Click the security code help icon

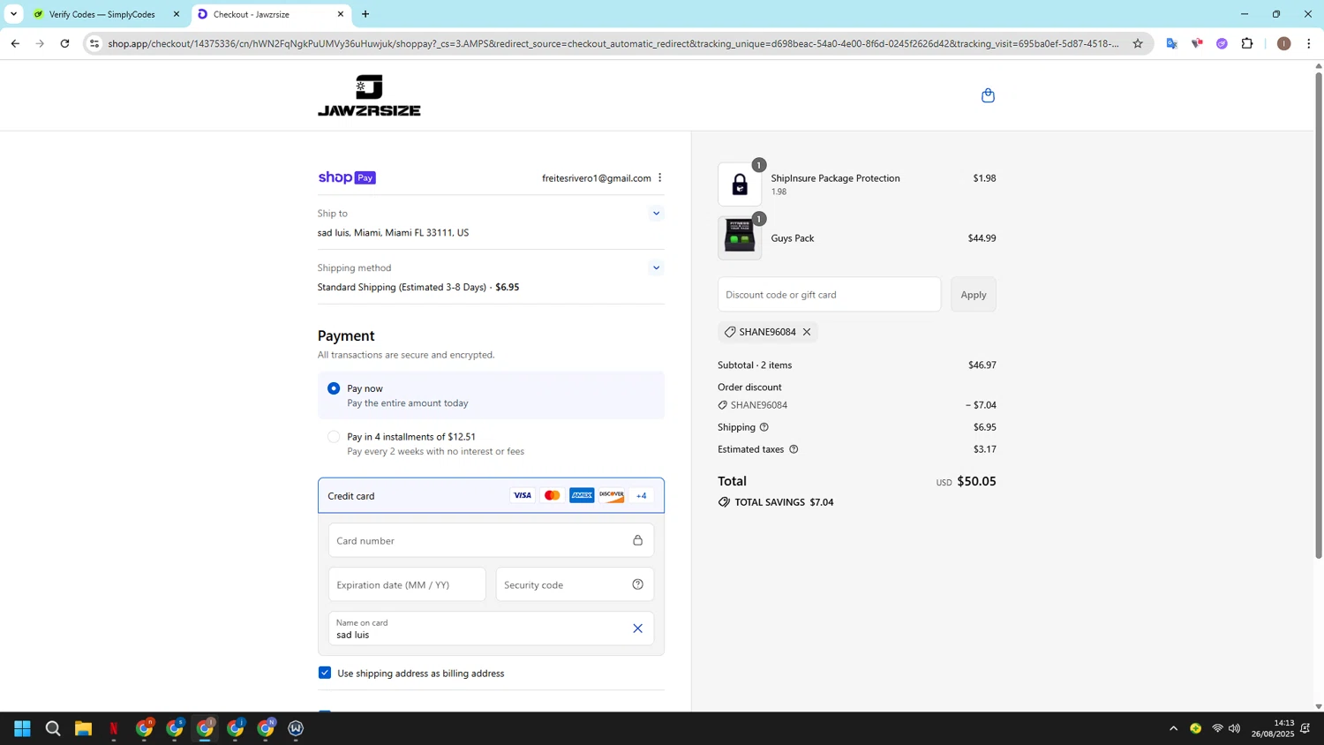pyautogui.click(x=637, y=584)
